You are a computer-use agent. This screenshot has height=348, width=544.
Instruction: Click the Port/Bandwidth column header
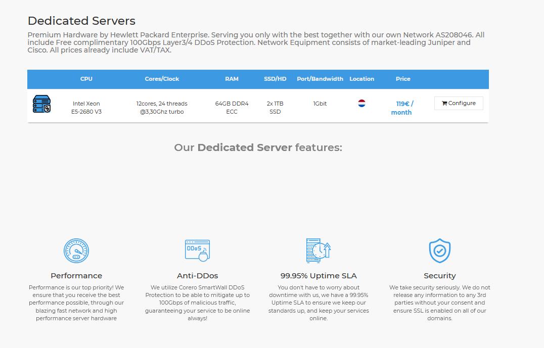(x=320, y=79)
